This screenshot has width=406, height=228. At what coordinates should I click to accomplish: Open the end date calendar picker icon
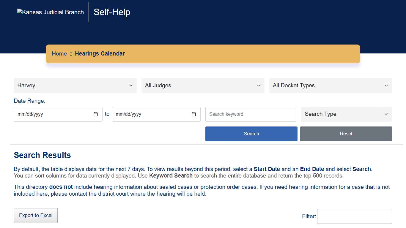pyautogui.click(x=194, y=114)
